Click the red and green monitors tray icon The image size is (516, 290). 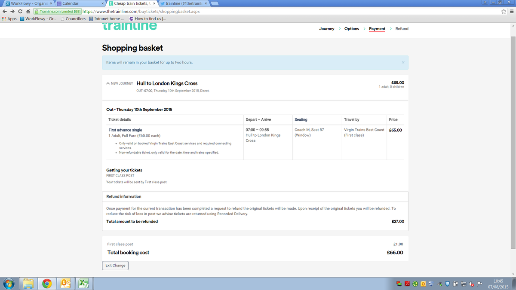point(399,284)
